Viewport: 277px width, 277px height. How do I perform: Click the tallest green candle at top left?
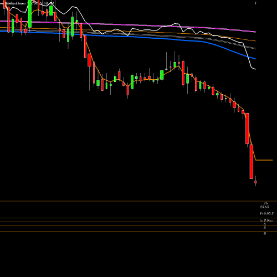pos(30,14)
